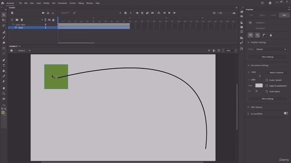Toggle Scale Content checkbox
The width and height of the screenshot is (291, 163).
point(267,80)
